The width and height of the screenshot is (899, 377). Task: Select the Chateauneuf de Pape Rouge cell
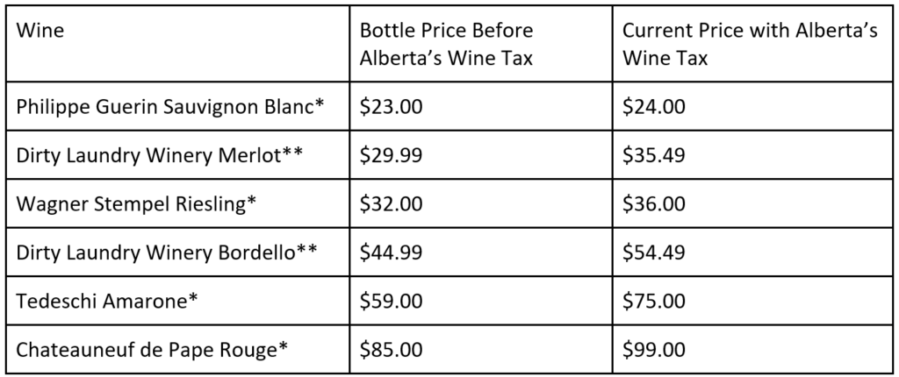click(153, 350)
